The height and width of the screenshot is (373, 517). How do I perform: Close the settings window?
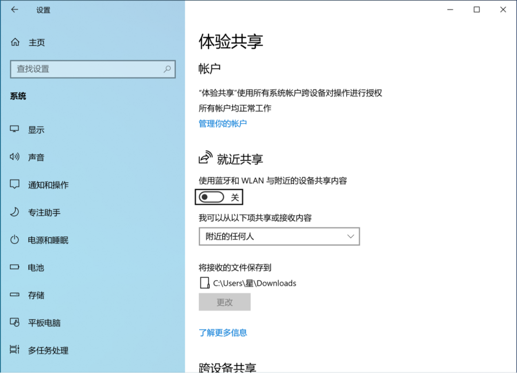503,10
